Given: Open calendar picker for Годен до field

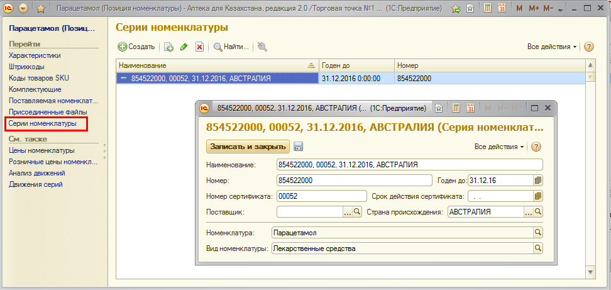Looking at the screenshot, I should [x=538, y=180].
